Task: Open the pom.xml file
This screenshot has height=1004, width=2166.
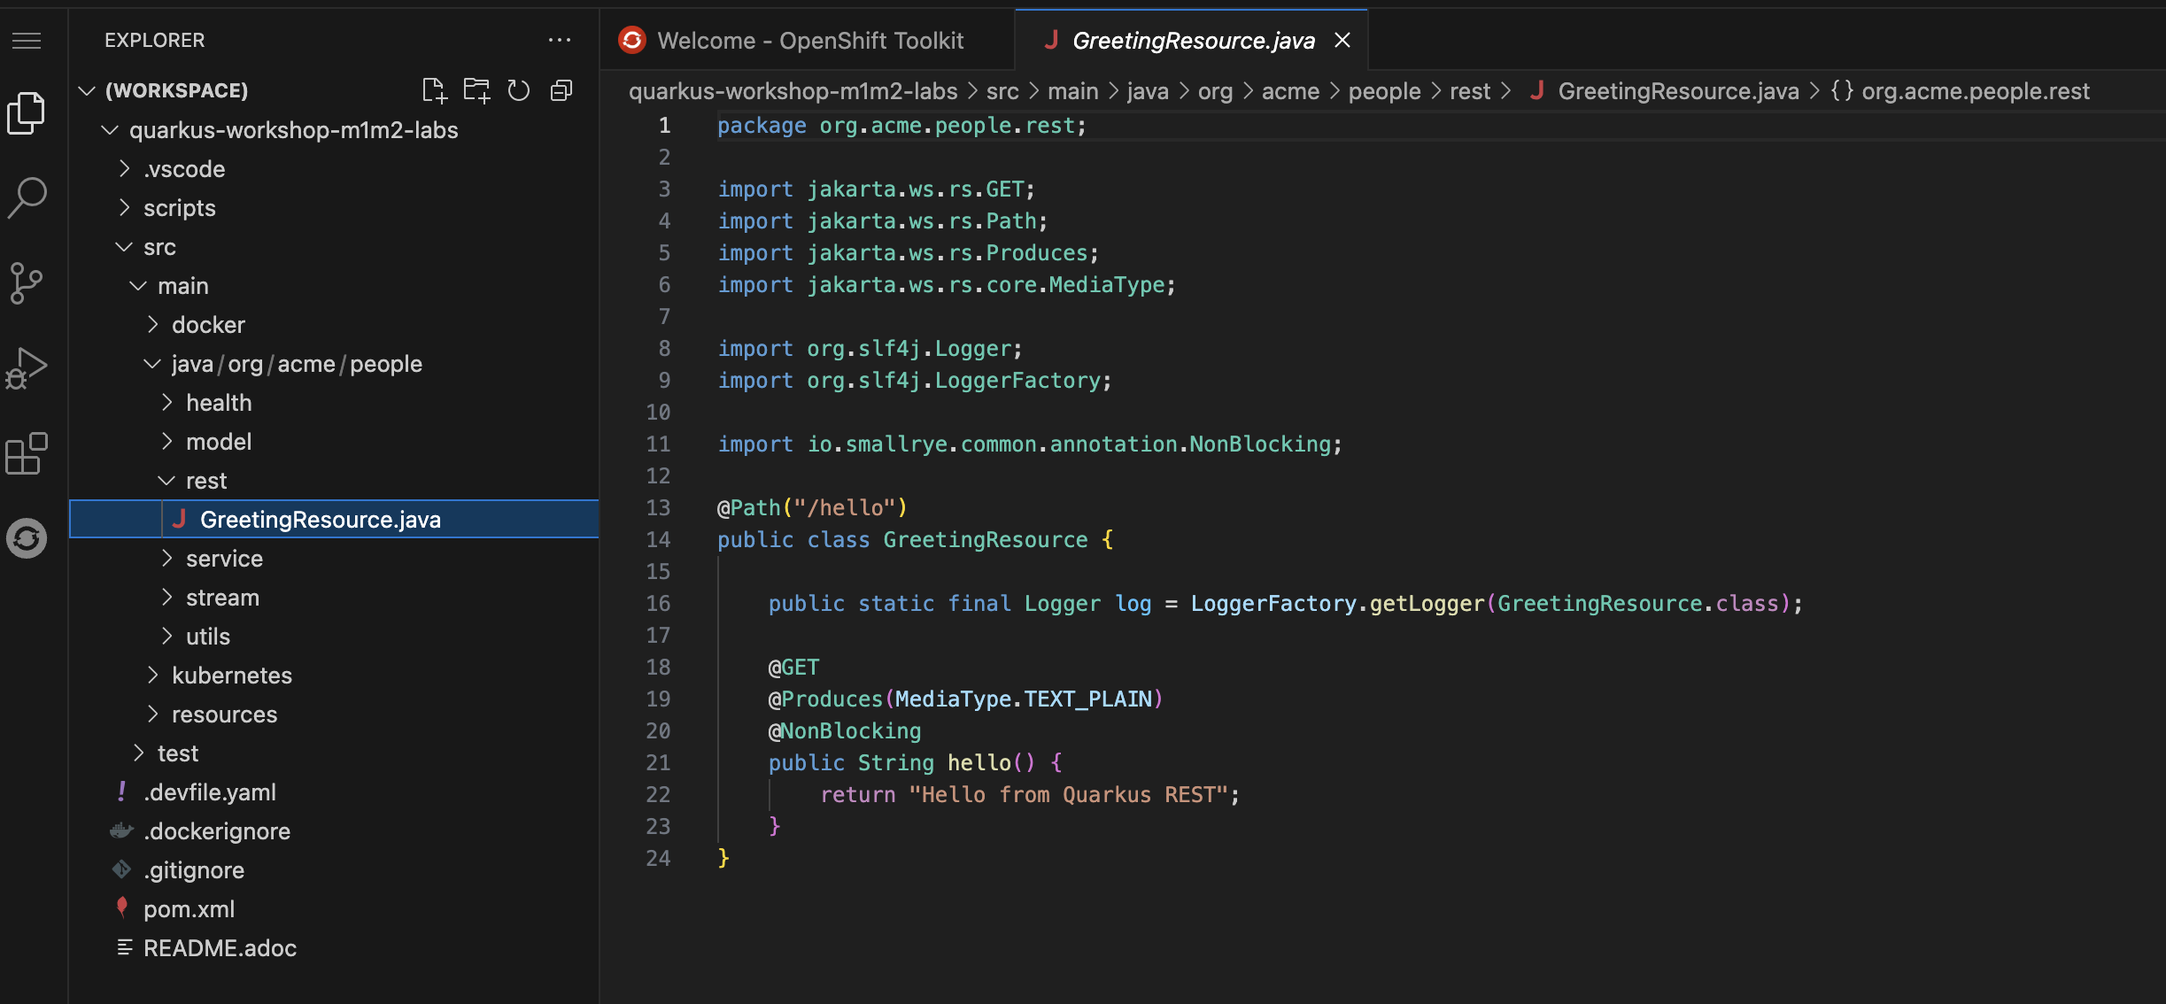Action: coord(189,908)
